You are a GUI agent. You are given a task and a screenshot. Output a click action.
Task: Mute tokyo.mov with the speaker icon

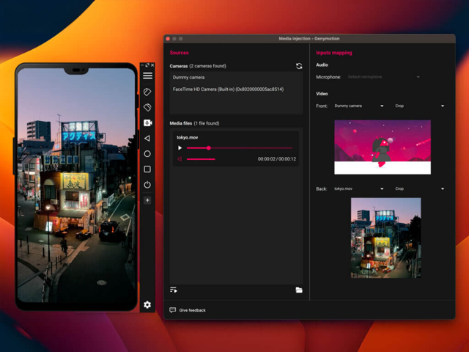[x=180, y=159]
